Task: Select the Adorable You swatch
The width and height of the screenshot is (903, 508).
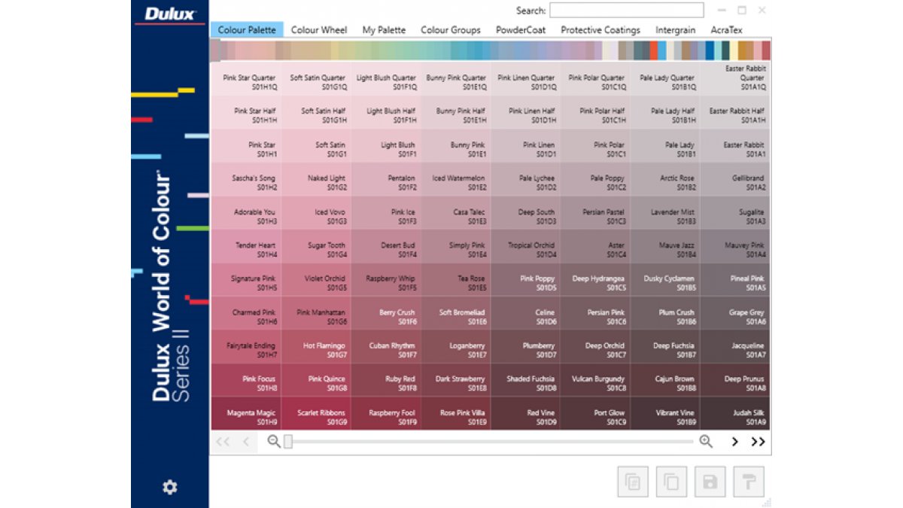Action: [x=245, y=212]
